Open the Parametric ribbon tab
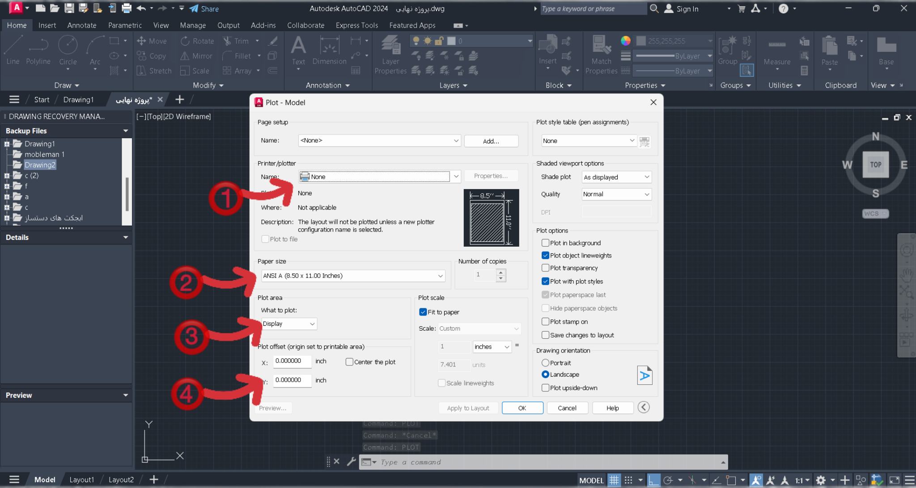The image size is (916, 488). tap(125, 25)
